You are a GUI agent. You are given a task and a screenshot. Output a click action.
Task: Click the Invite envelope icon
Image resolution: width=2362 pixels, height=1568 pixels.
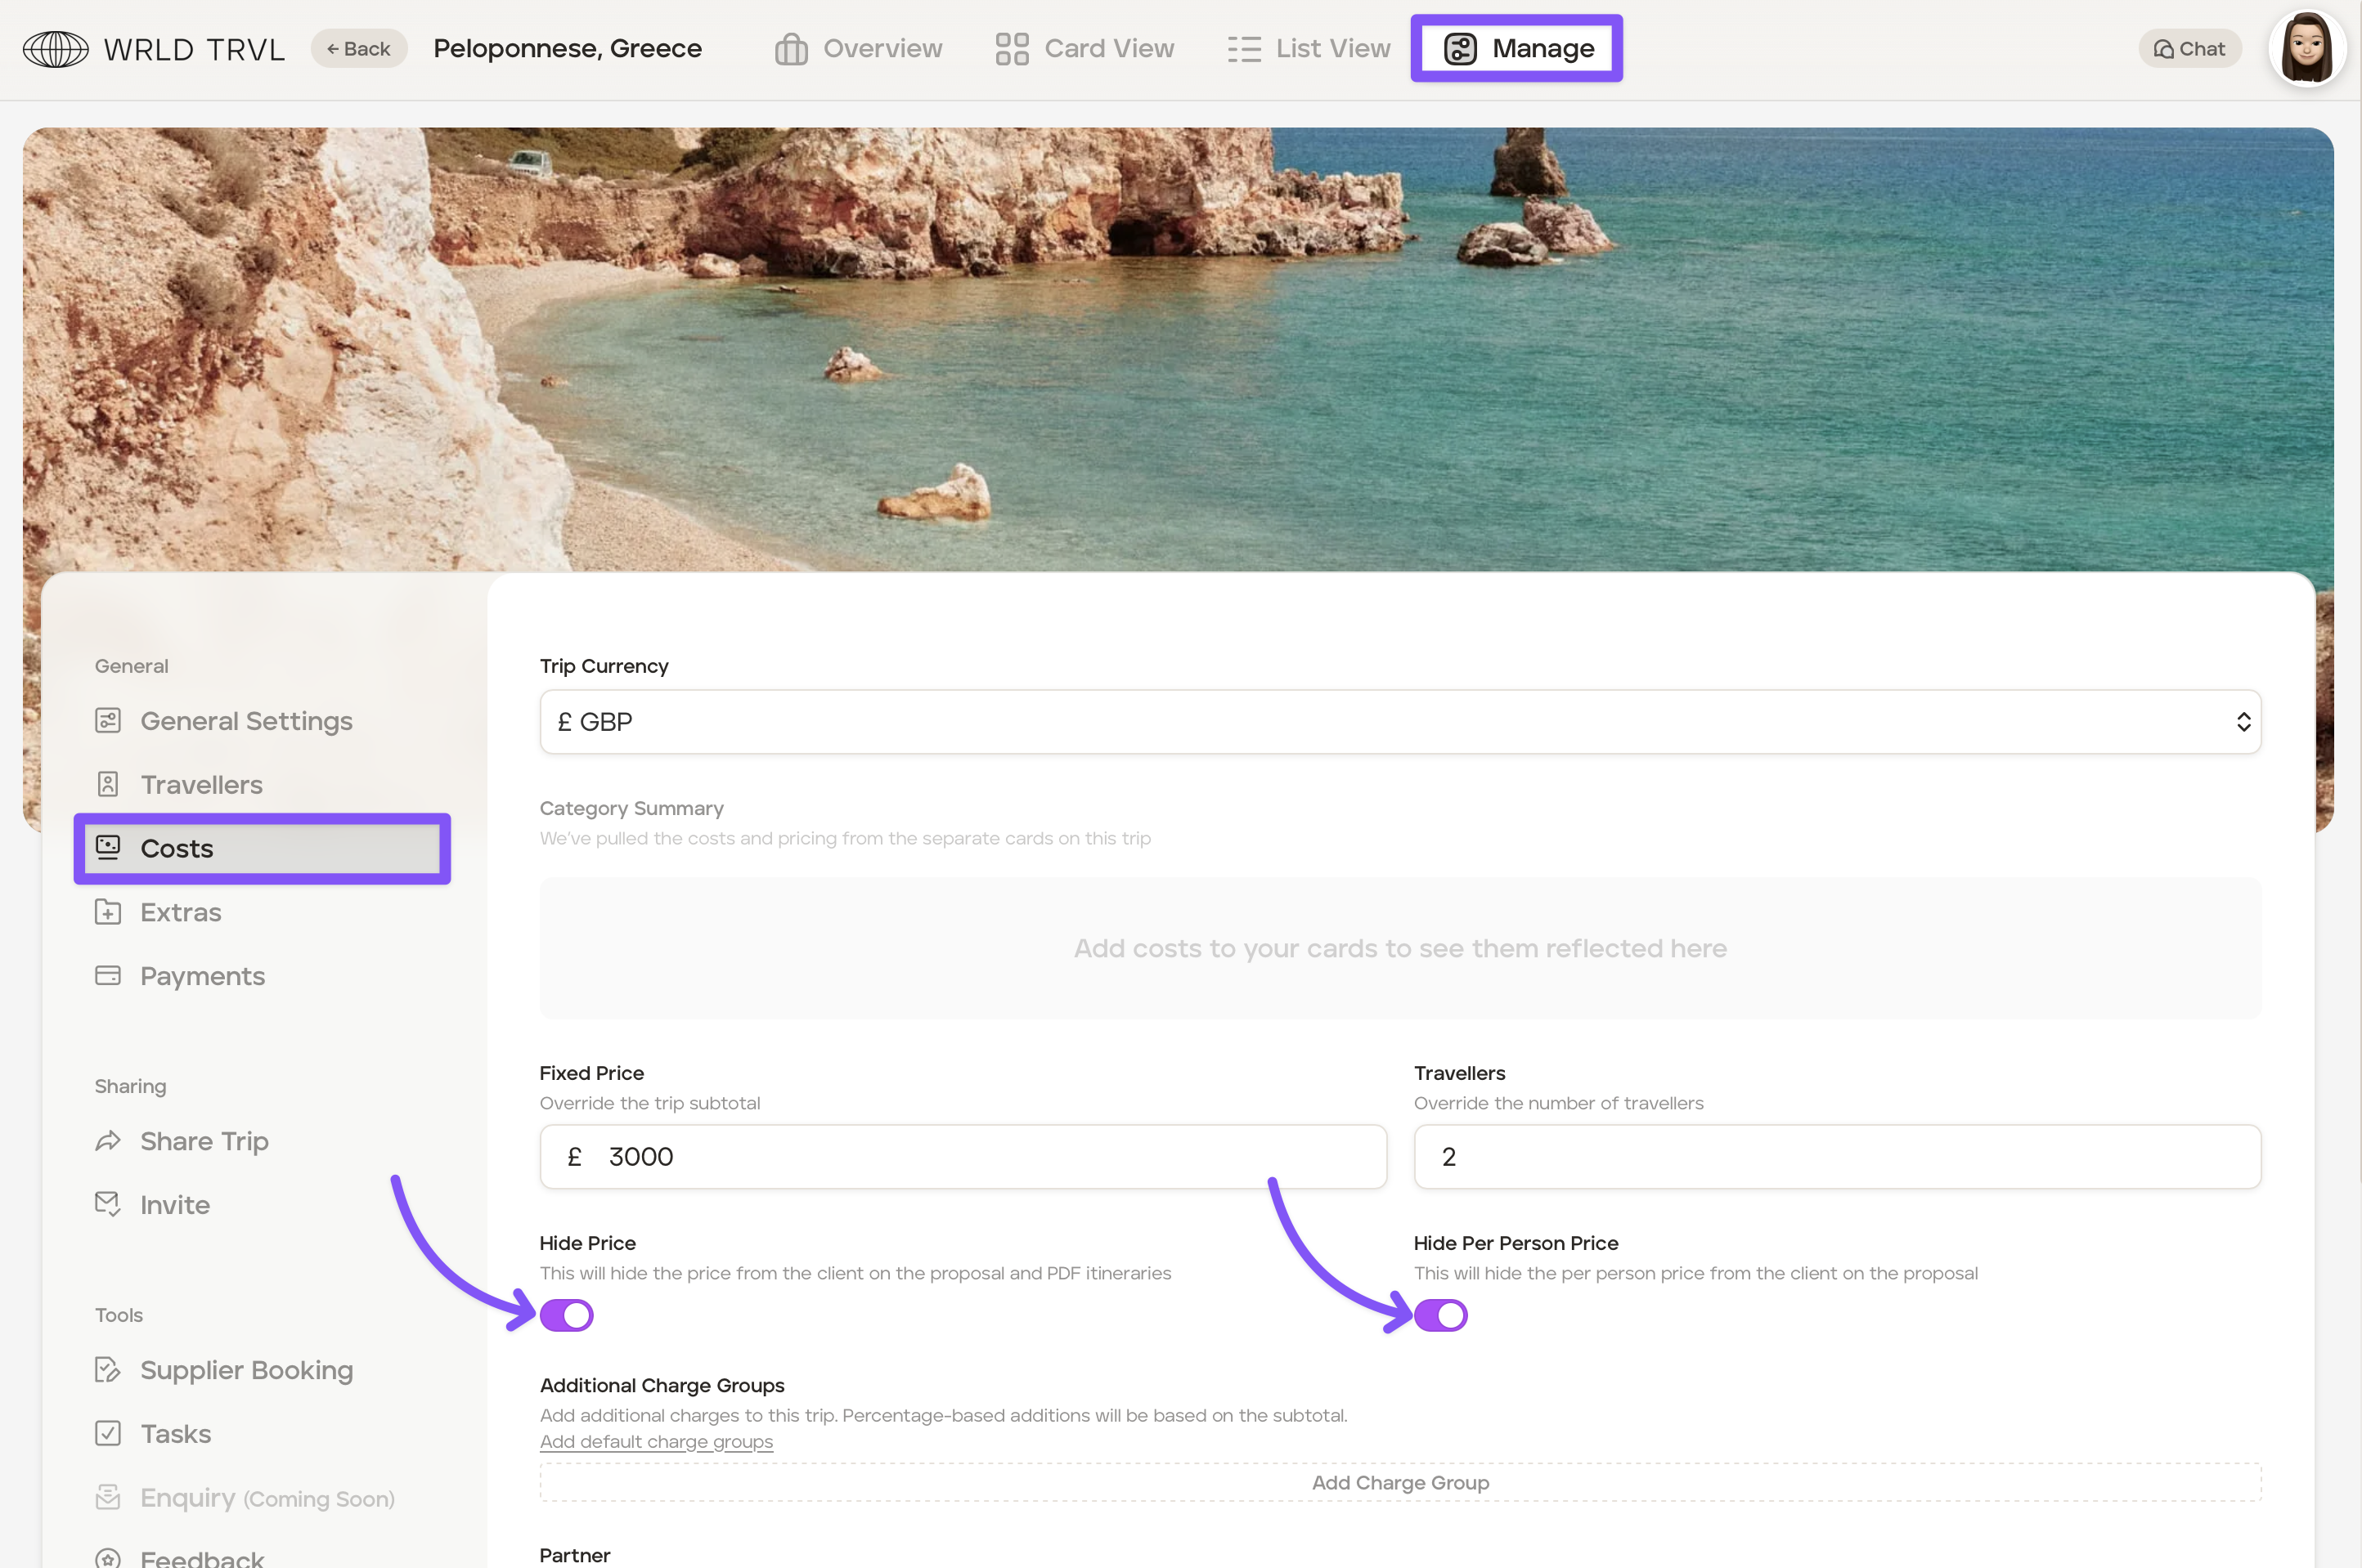coord(108,1204)
